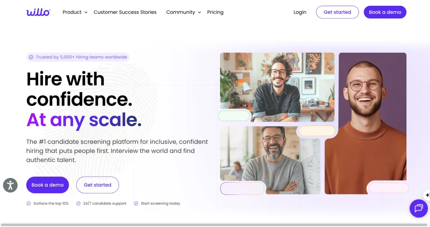
Task: Click the verified badge icon before Trusted by
Action: pos(31,57)
